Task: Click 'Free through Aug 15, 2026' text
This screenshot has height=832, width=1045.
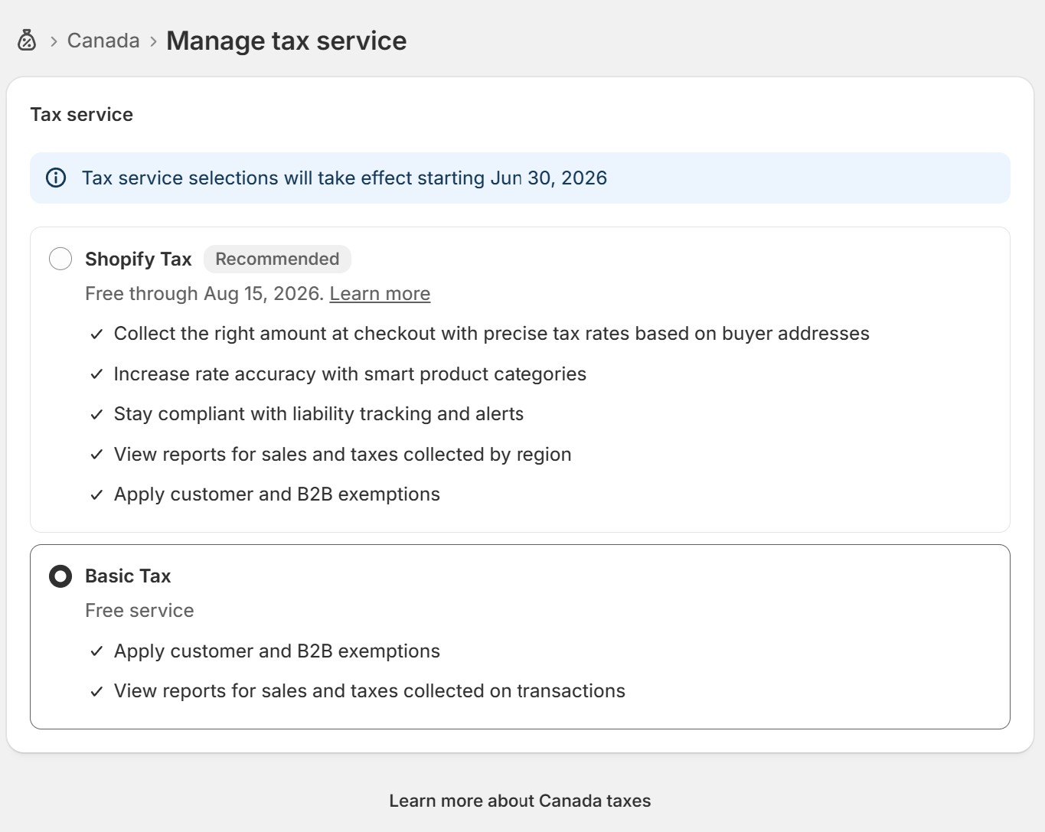Action: tap(204, 294)
